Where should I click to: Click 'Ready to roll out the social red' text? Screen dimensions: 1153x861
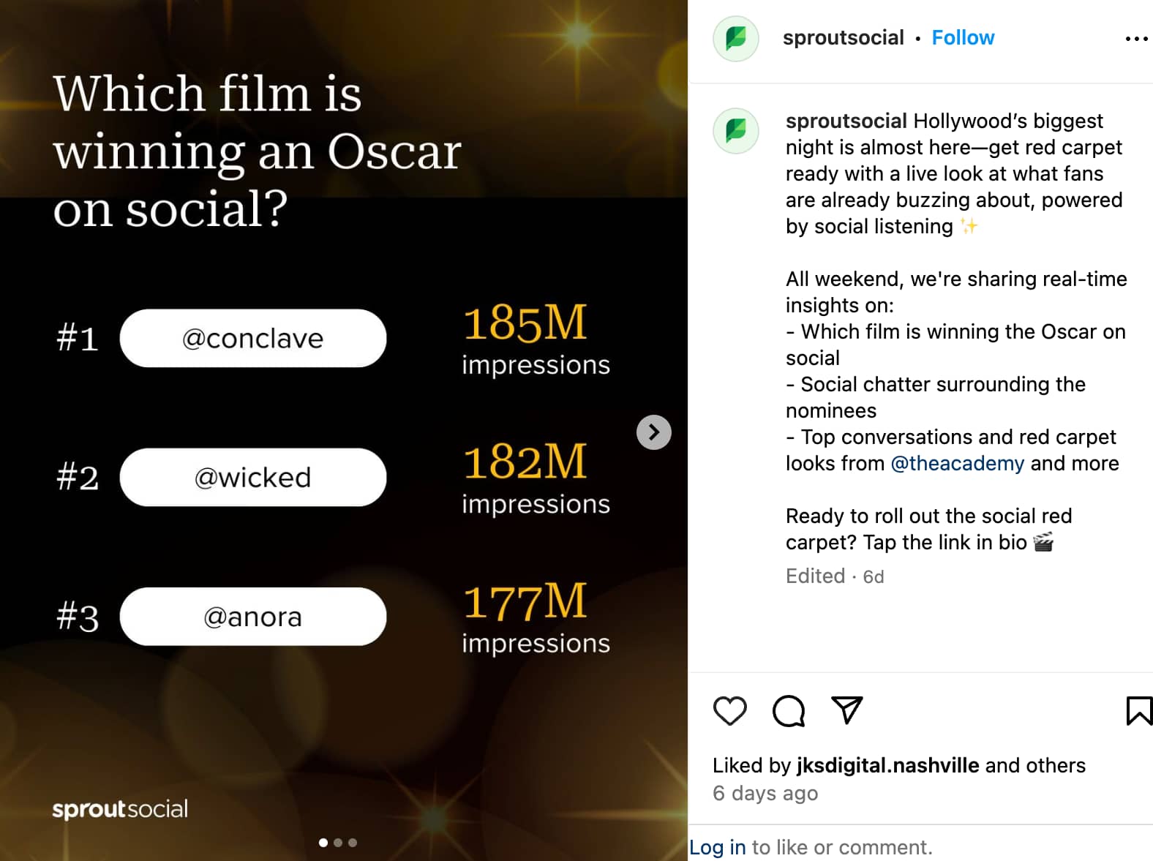(x=929, y=516)
